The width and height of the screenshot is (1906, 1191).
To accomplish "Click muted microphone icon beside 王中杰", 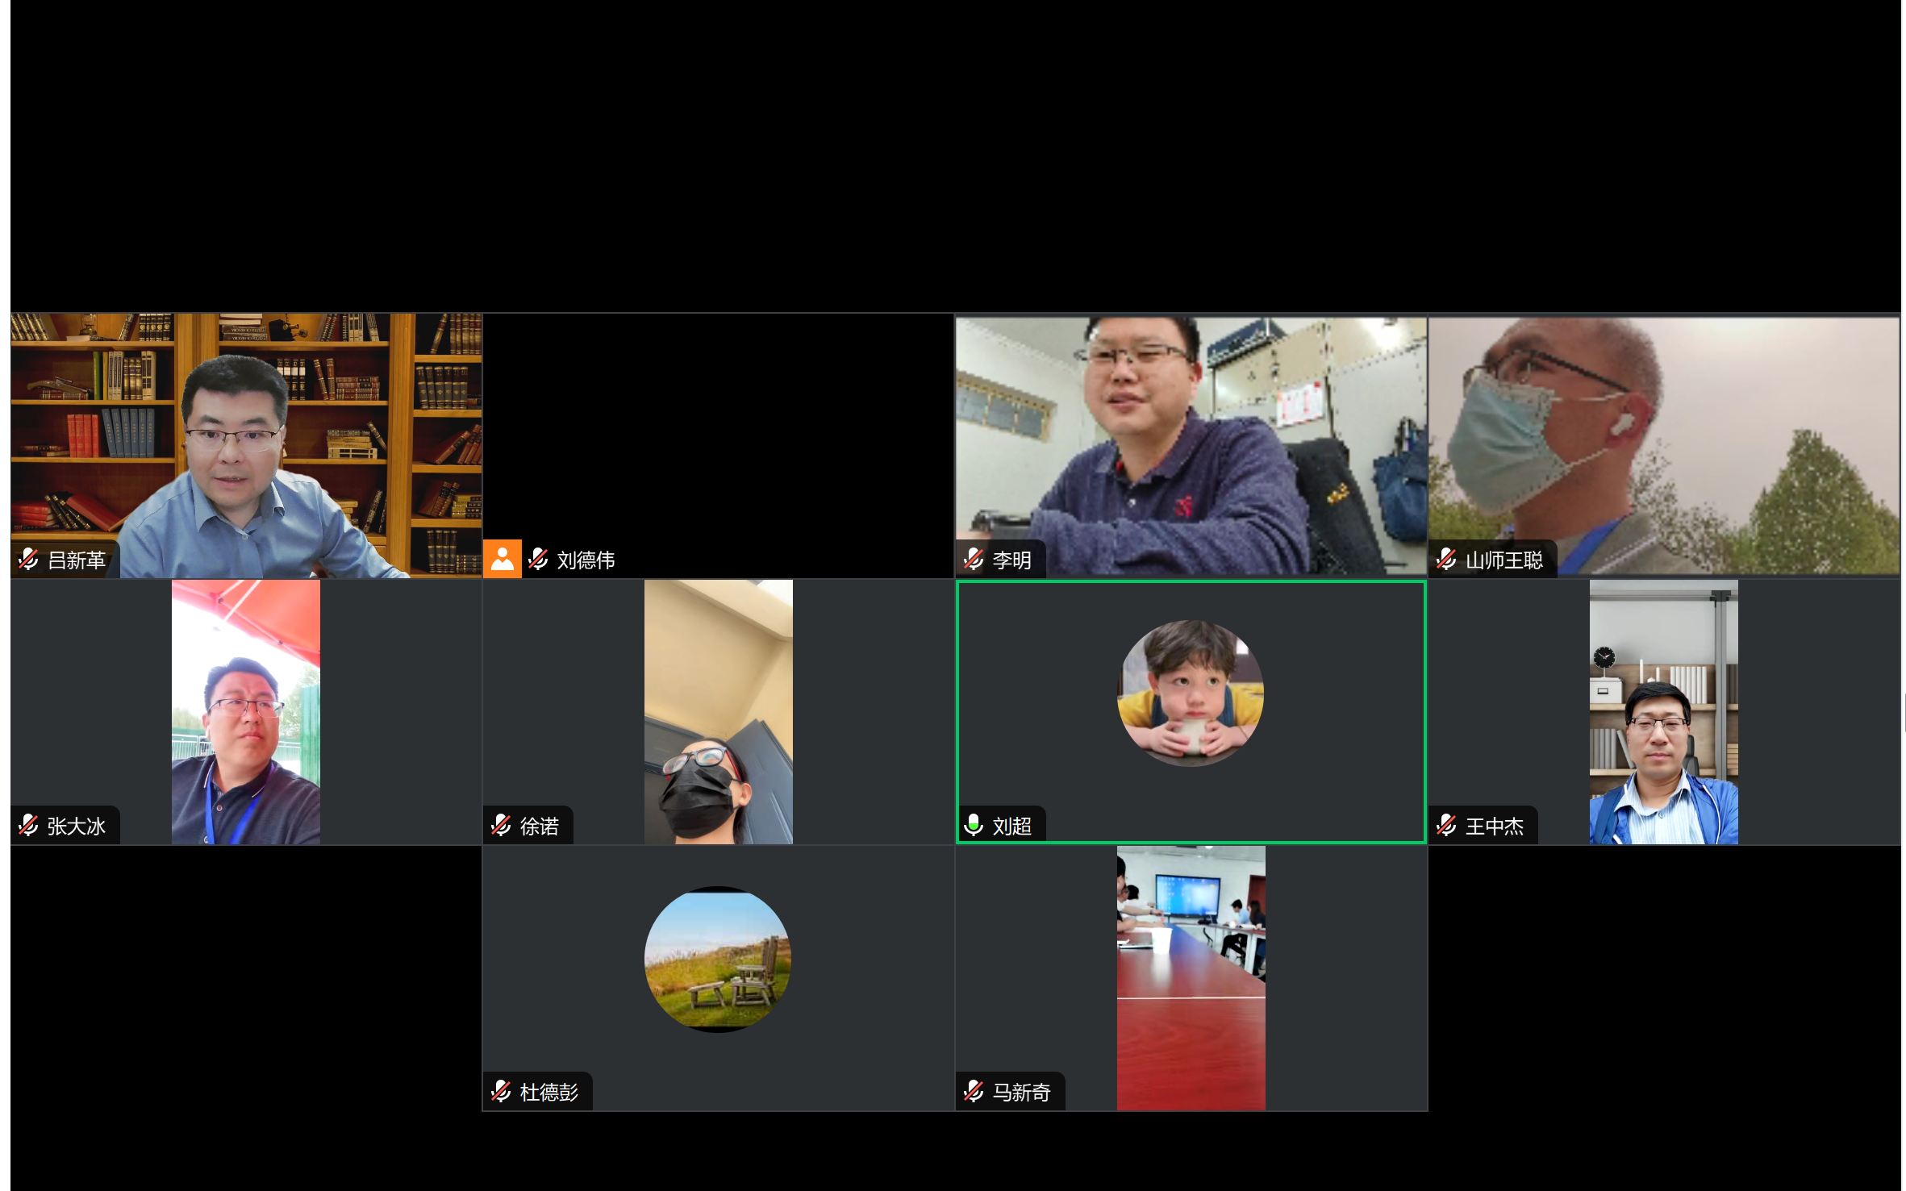I will pos(1447,825).
